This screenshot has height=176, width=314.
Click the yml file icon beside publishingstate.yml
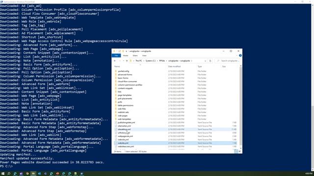[x=116, y=123]
